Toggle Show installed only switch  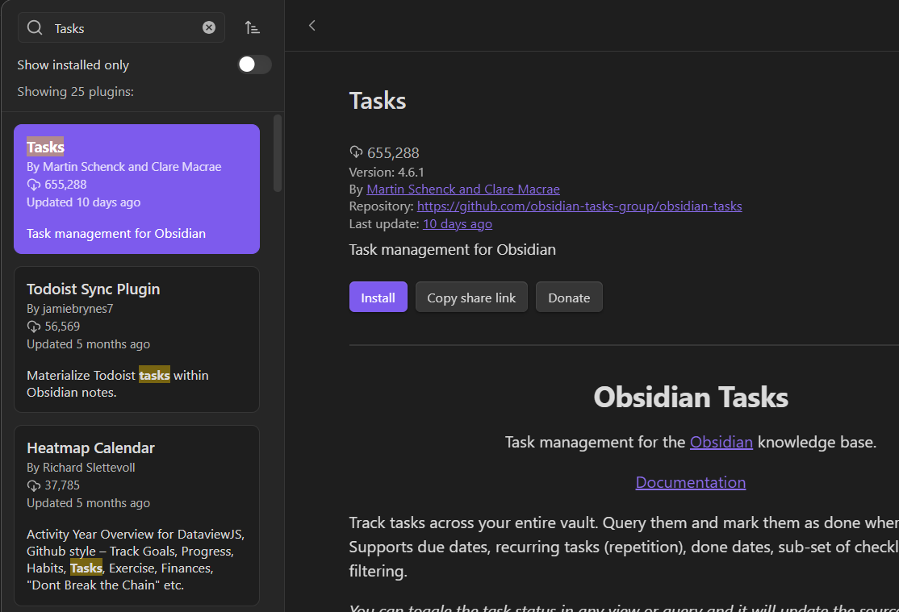[x=254, y=65]
